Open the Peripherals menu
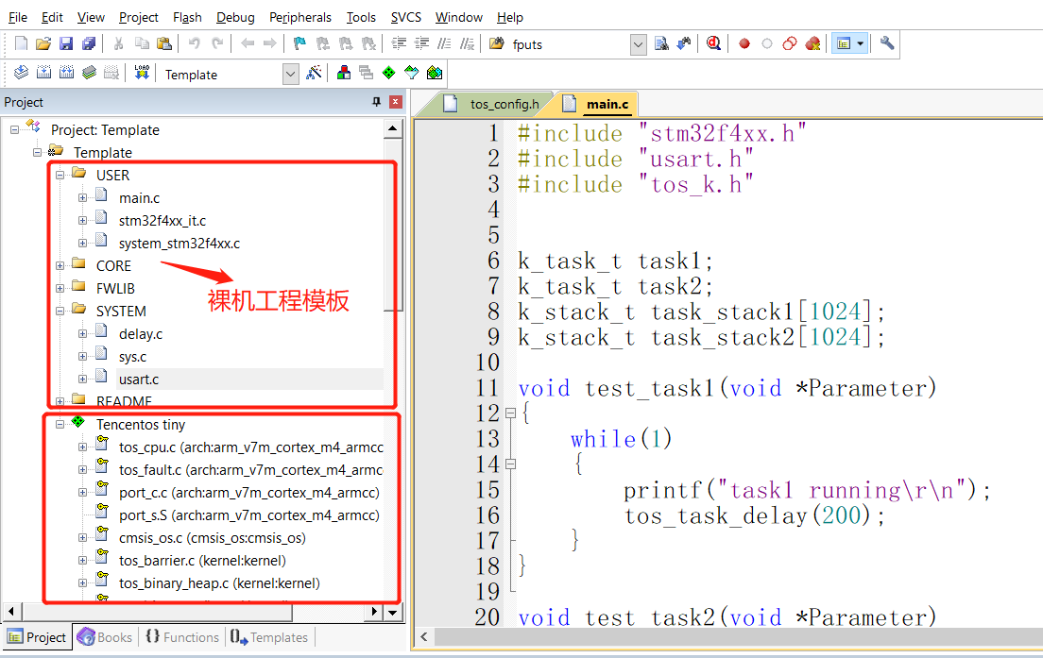The image size is (1043, 658). pyautogui.click(x=300, y=17)
